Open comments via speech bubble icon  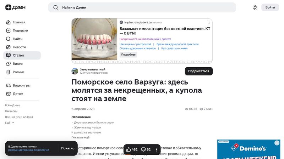coord(143,149)
